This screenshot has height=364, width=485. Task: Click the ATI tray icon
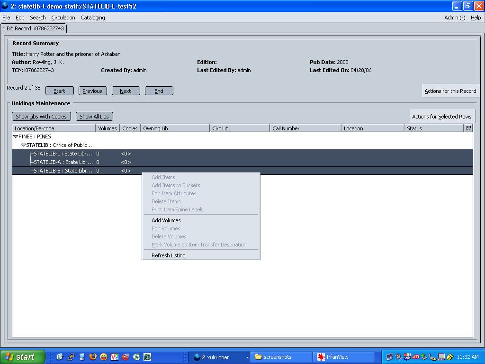point(416,357)
